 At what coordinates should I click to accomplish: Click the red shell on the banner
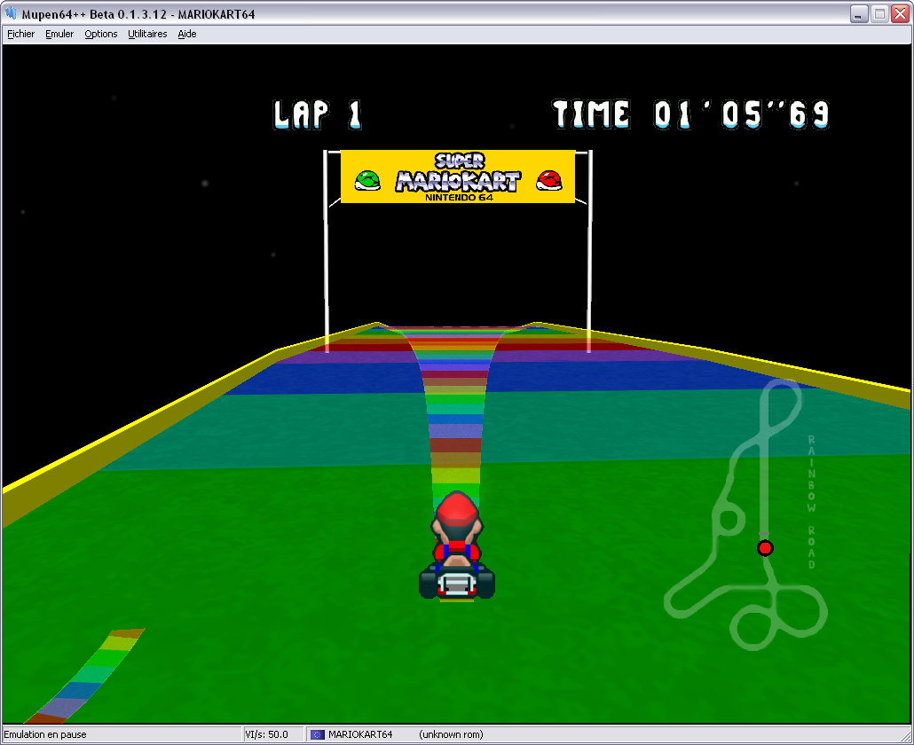[549, 181]
